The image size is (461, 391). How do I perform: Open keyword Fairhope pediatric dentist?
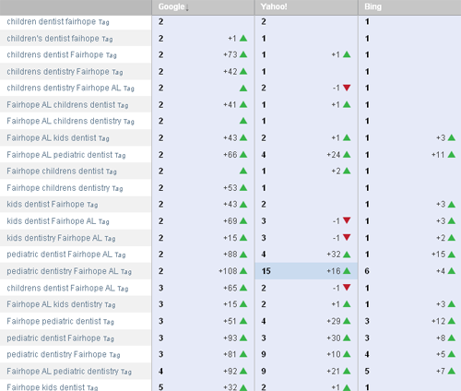pyautogui.click(x=53, y=321)
